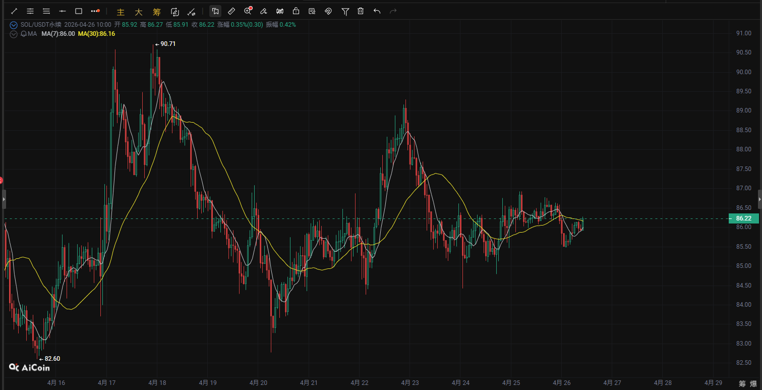Select the MA(30) yellow indicator label

click(96, 34)
